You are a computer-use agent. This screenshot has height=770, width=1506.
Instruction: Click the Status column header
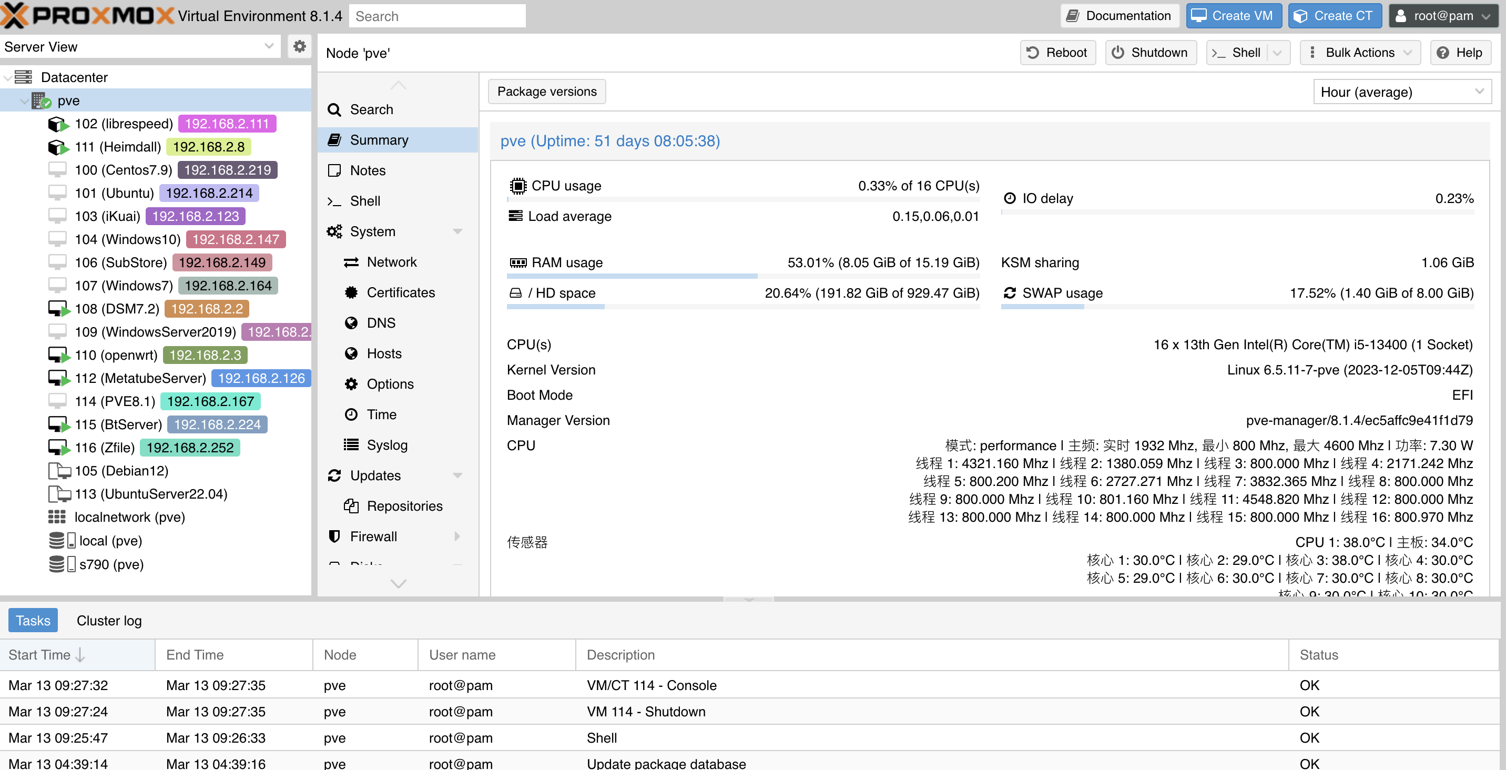click(1393, 655)
